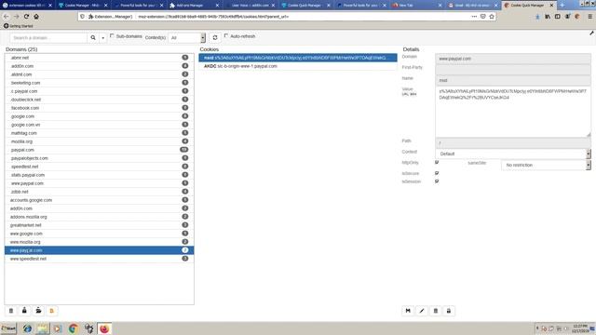596x335 pixels.
Task: Open Internet Explorer from the taskbar
Action: coord(27,328)
